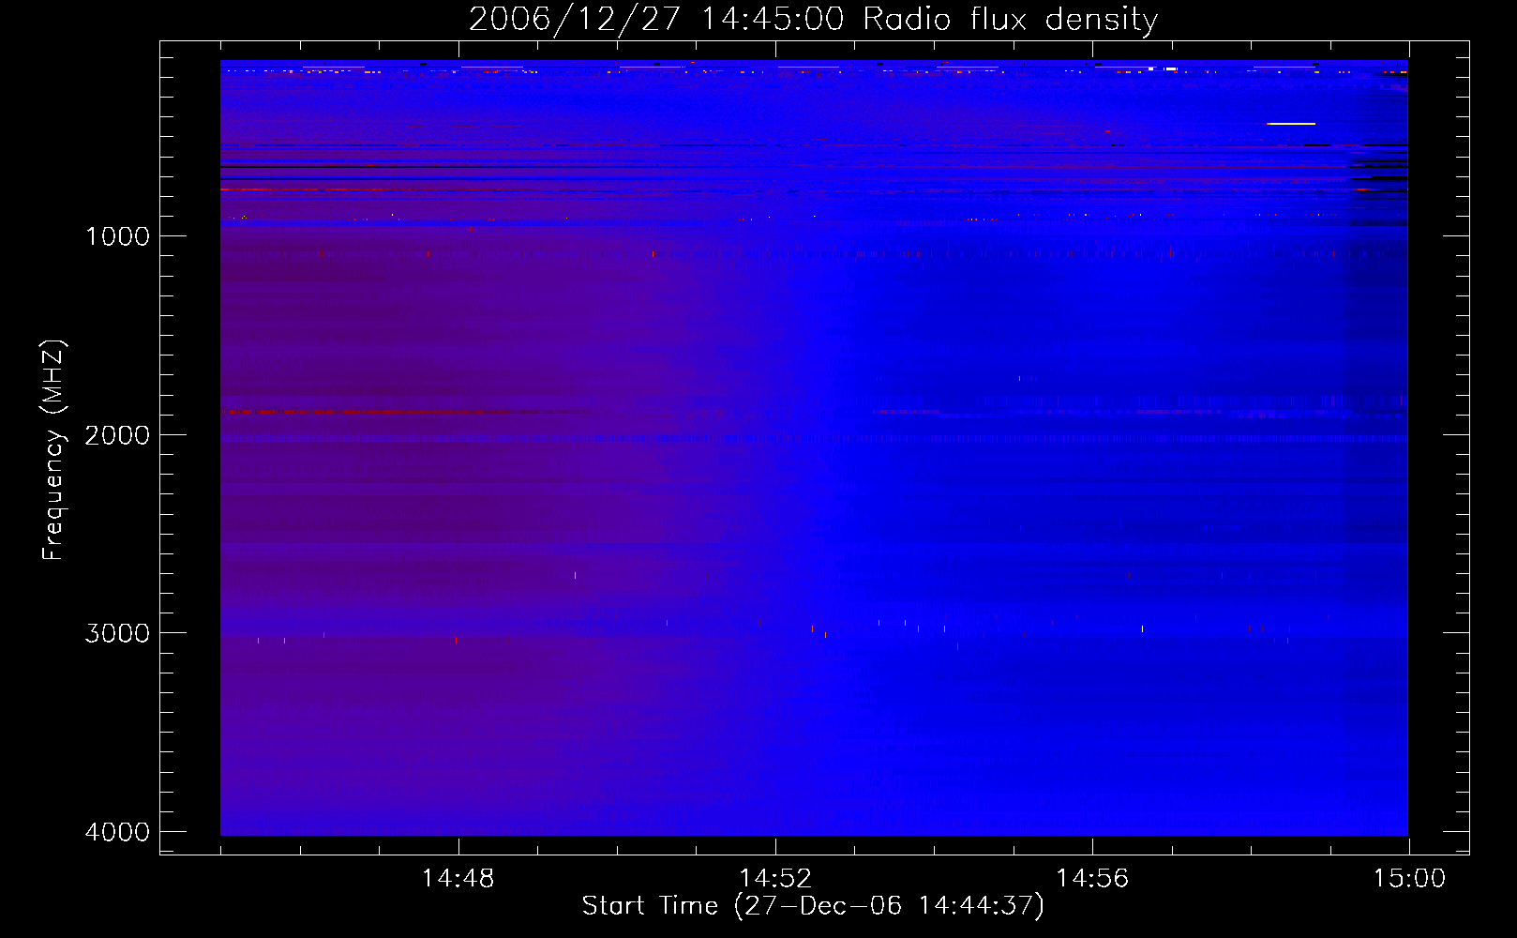Screen dimensions: 1517x938
Task: Click the yellow horizontal burst line near 14:58
Action: pyautogui.click(x=1291, y=124)
